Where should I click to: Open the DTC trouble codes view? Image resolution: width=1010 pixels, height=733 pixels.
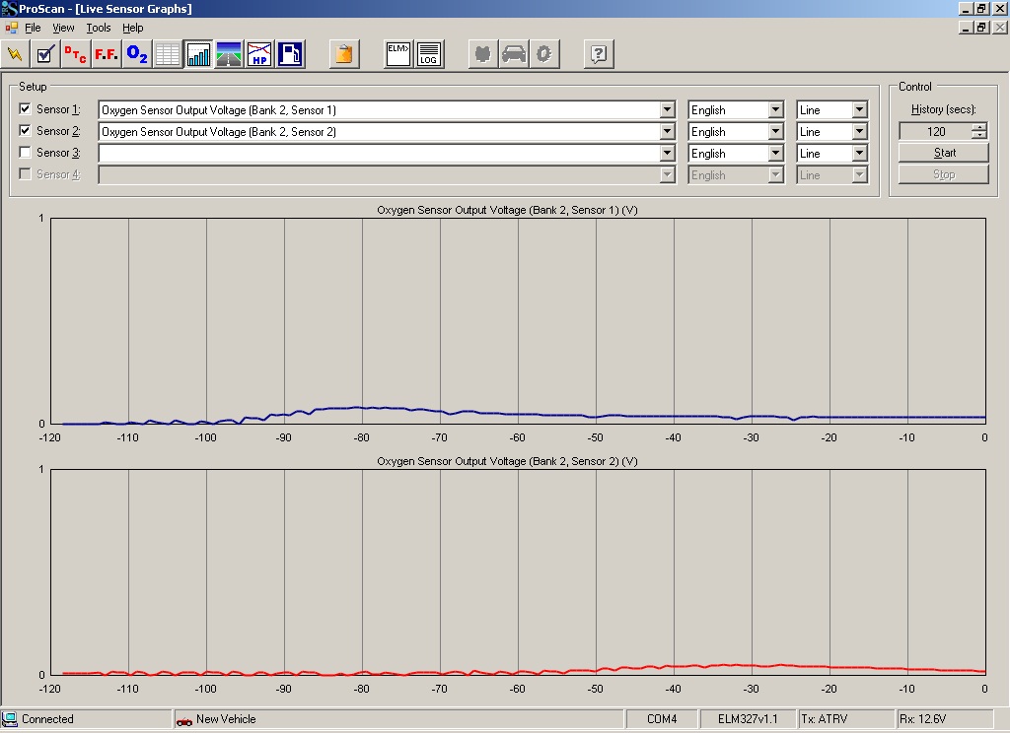76,54
